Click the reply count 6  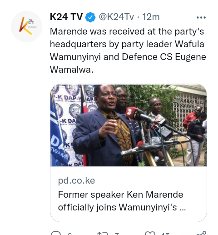(x=69, y=234)
